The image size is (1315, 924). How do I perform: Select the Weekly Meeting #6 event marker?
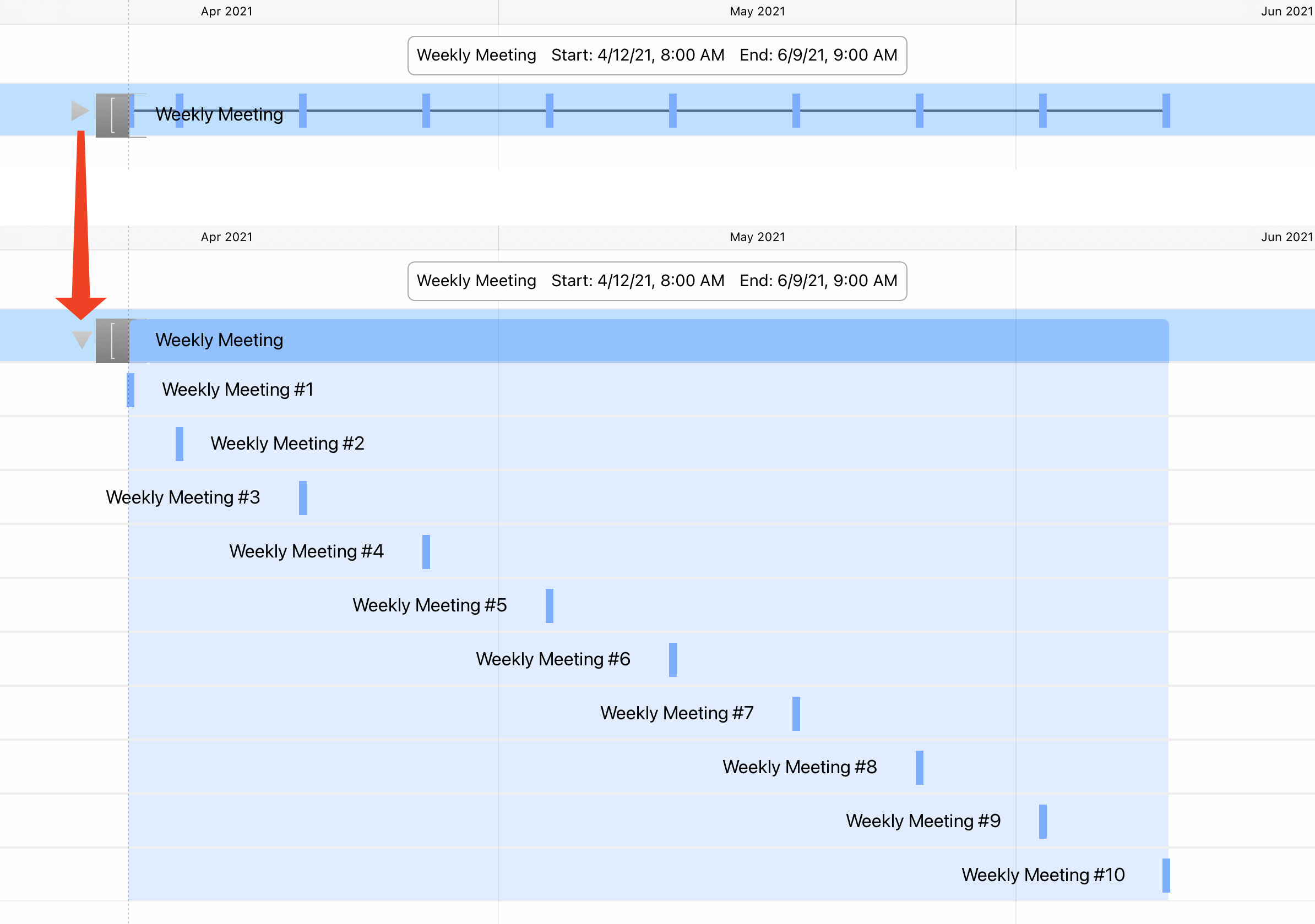click(x=673, y=659)
